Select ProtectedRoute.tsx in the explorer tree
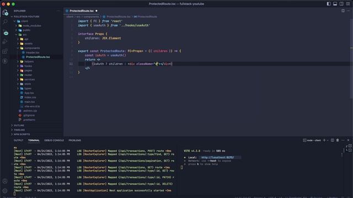353x198 pixels. pos(38,57)
